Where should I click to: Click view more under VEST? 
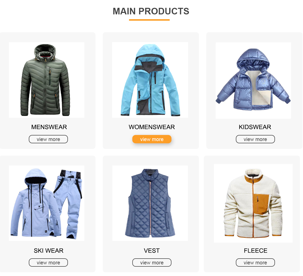click(x=152, y=263)
